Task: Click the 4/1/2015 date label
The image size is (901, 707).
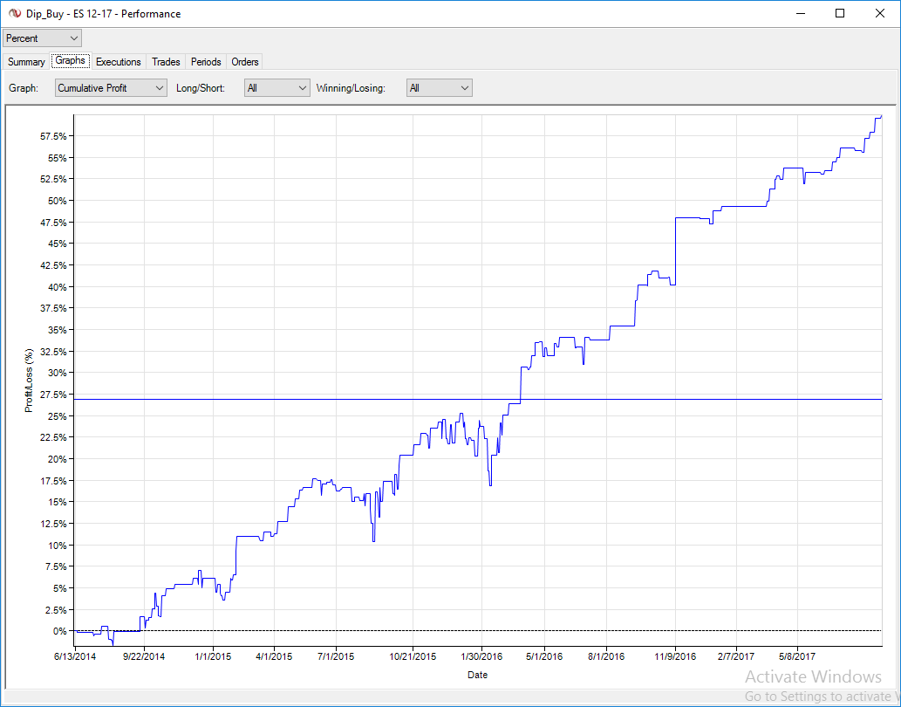Action: click(x=274, y=656)
